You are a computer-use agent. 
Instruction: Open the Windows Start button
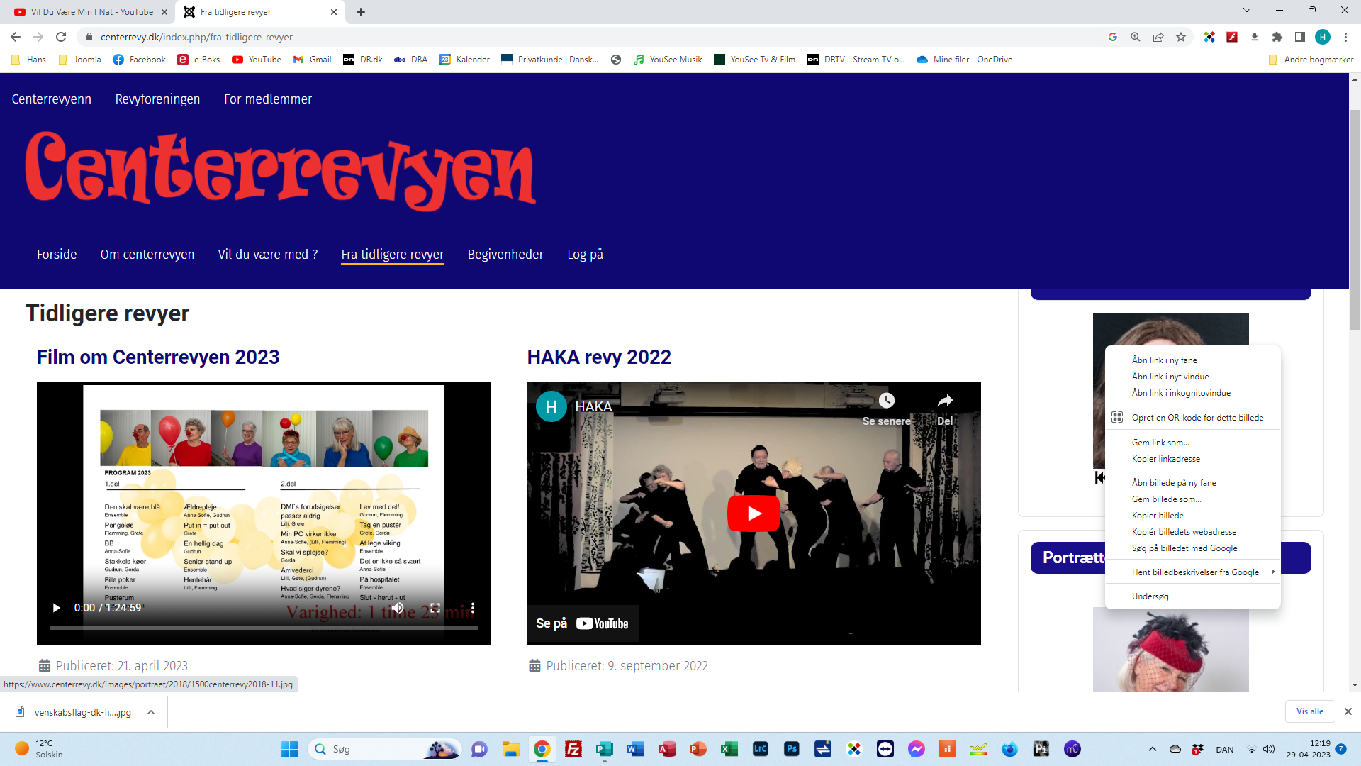tap(289, 749)
